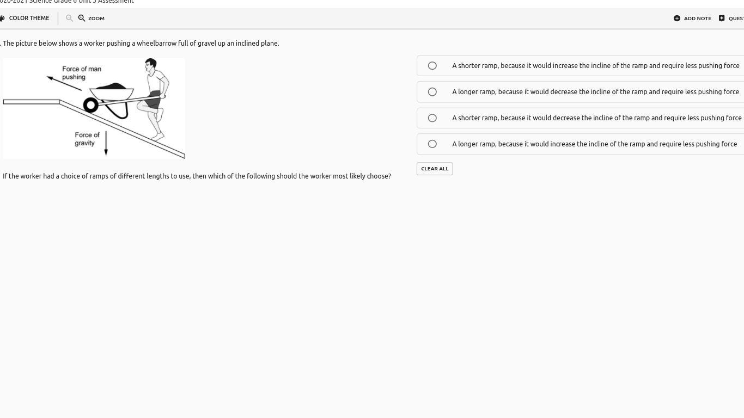Viewport: 744px width, 418px height.
Task: Click the zoom out magnifier icon
Action: pyautogui.click(x=69, y=18)
